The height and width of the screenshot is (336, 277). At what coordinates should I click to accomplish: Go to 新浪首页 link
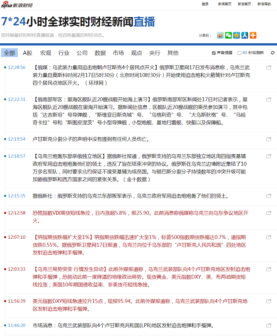pos(245,4)
